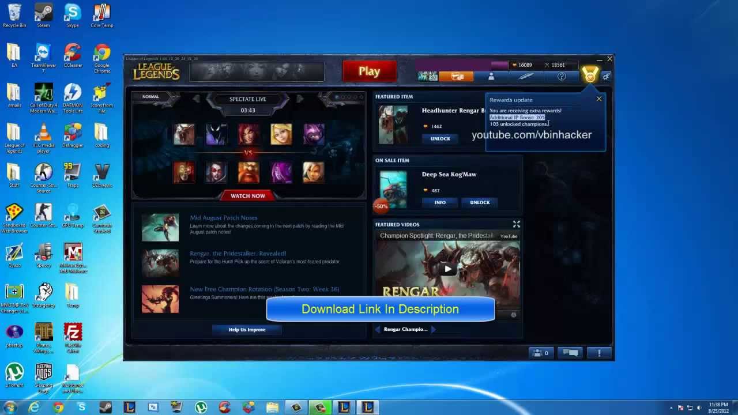Click the Windows Start button
The image size is (738, 415).
point(10,408)
